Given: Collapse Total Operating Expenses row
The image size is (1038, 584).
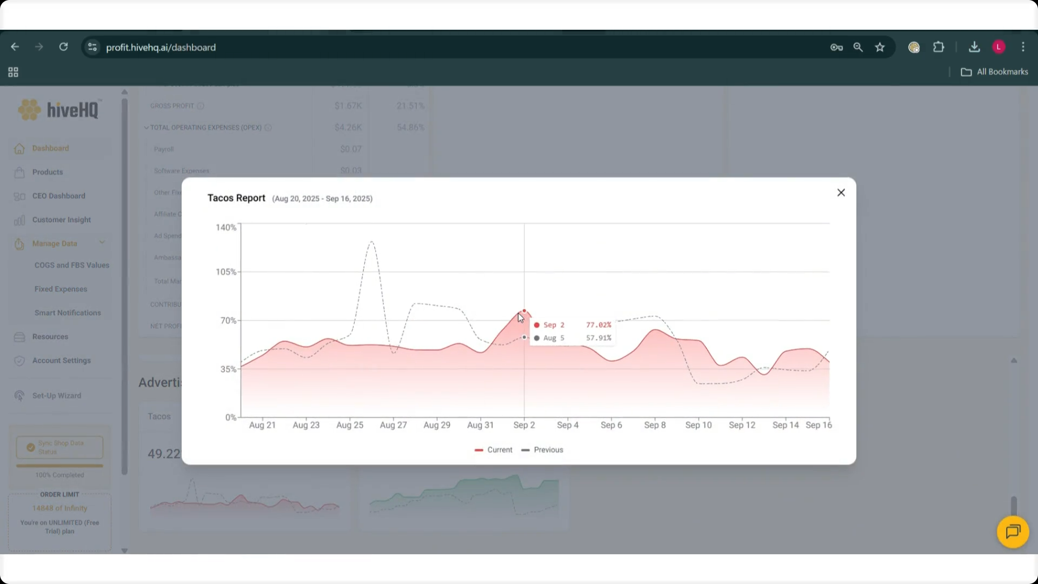Looking at the screenshot, I should (146, 128).
